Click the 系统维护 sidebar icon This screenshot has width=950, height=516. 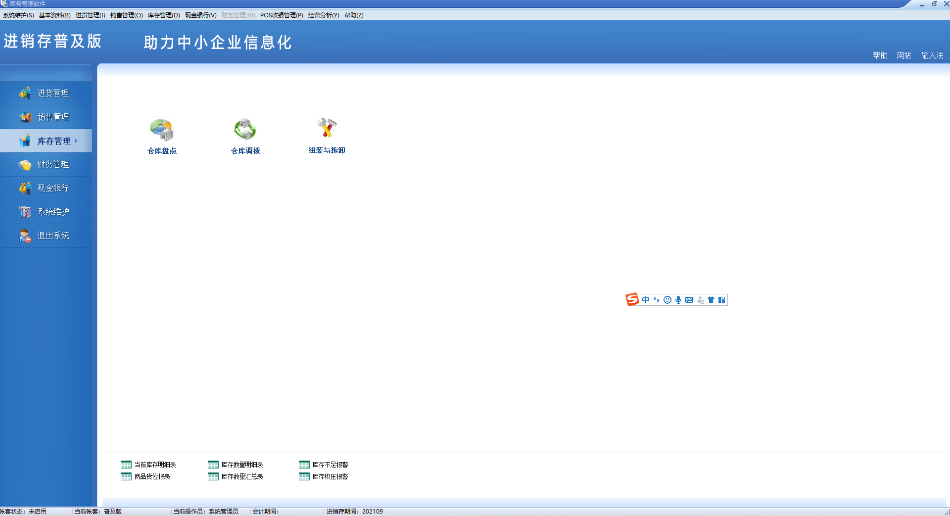pos(25,212)
